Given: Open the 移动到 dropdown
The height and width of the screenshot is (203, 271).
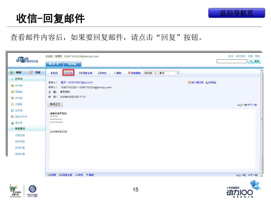Looking at the screenshot, I should click(x=150, y=73).
